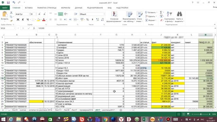Toggle center horizontal alignment
The height and width of the screenshot is (122, 217).
[x=56, y=20]
